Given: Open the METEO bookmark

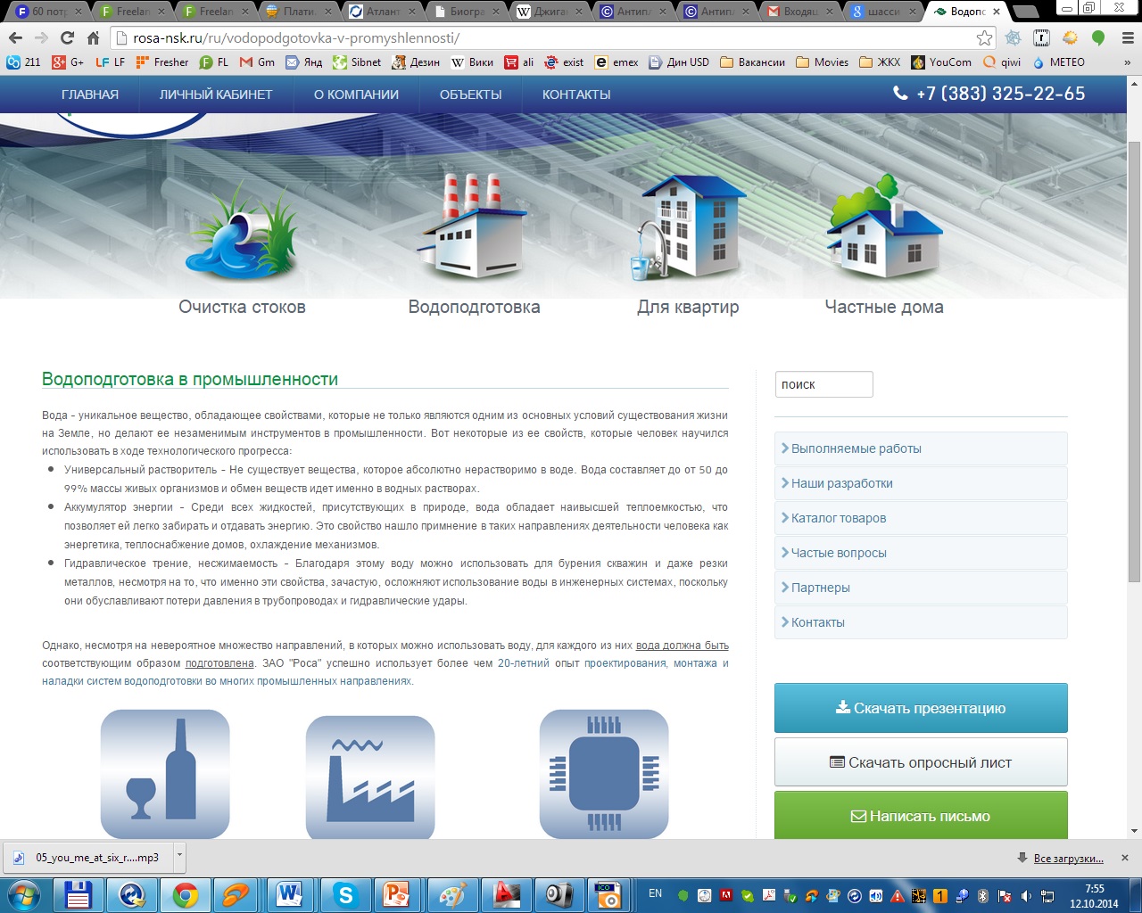Looking at the screenshot, I should pyautogui.click(x=1059, y=62).
